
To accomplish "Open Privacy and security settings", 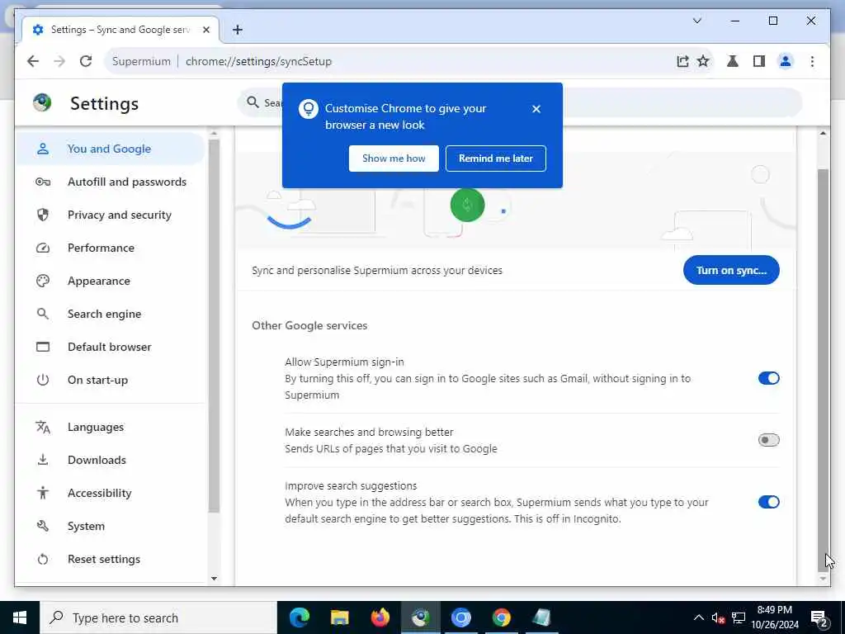I will 111,215.
